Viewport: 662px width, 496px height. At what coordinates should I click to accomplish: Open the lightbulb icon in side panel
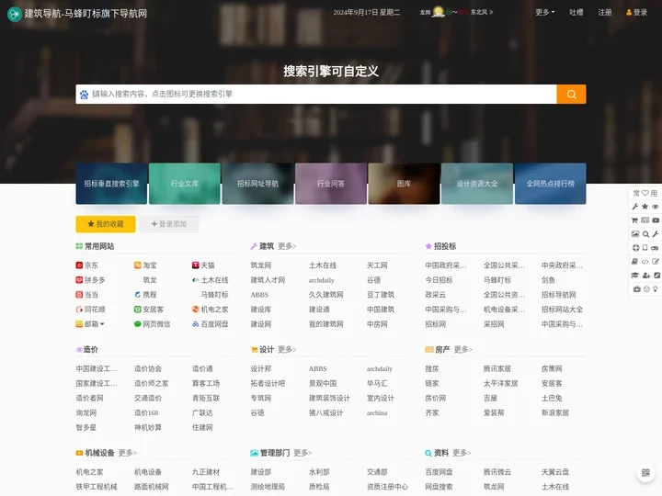656,289
